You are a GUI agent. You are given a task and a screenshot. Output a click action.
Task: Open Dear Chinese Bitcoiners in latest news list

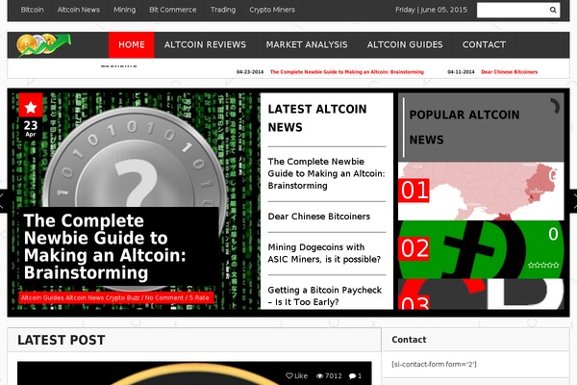318,217
